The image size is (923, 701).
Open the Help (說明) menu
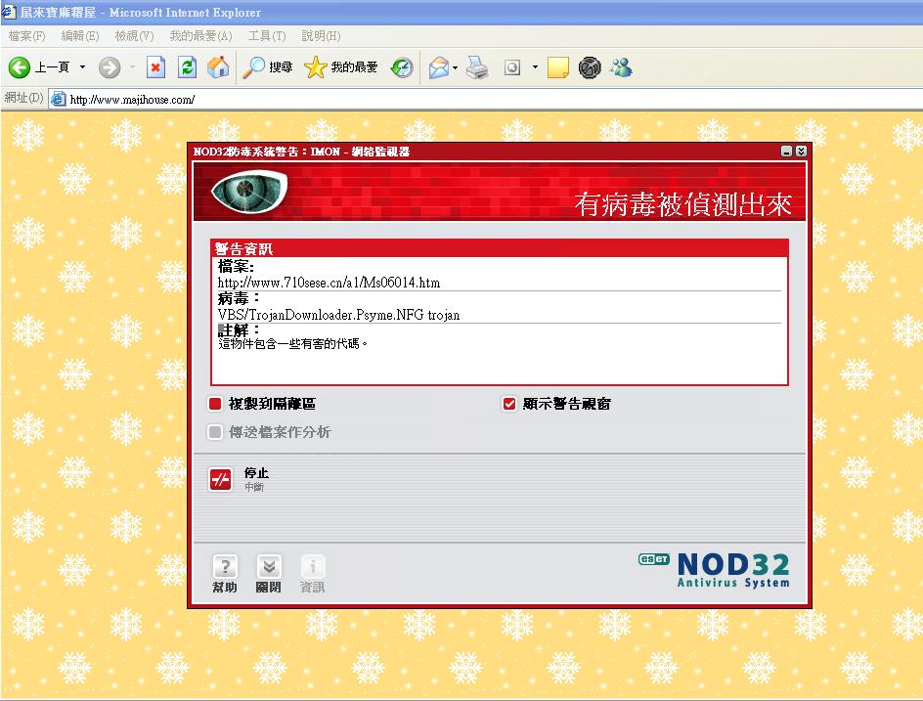pos(321,36)
